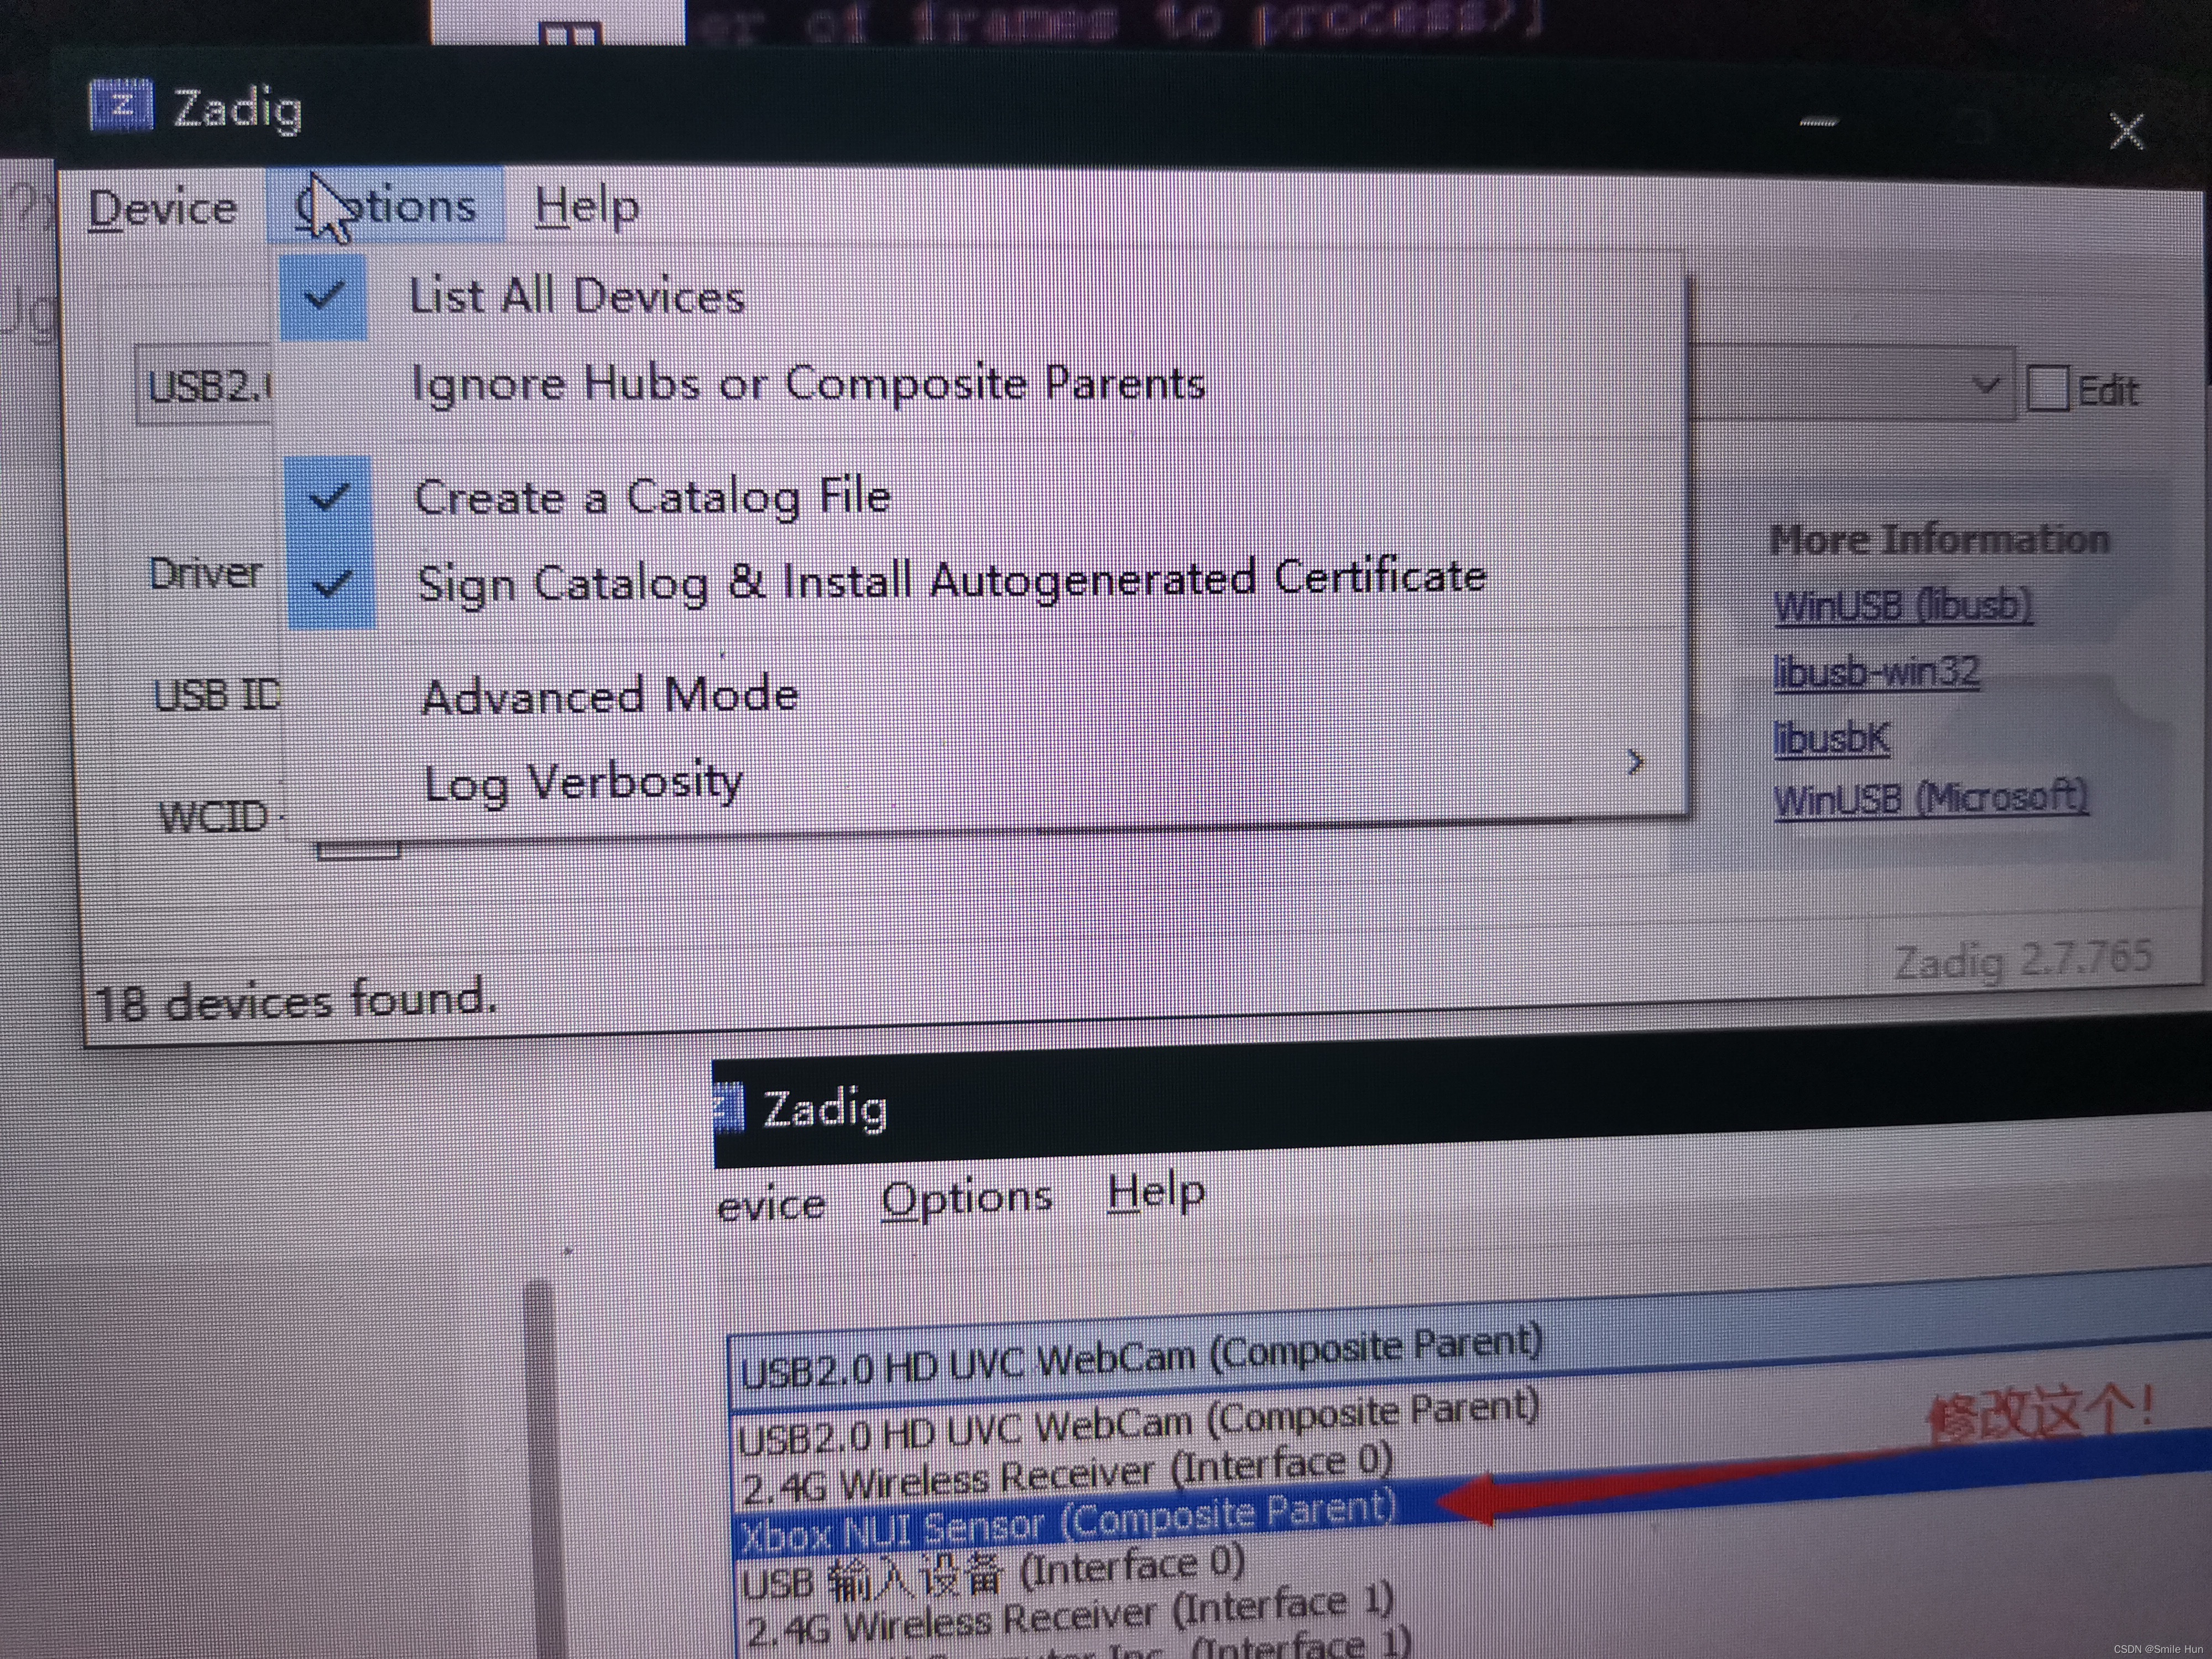
Task: Toggle the List All Devices option
Action: (576, 296)
